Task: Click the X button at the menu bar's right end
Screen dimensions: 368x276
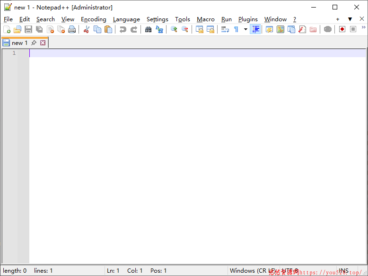Action: (362, 19)
